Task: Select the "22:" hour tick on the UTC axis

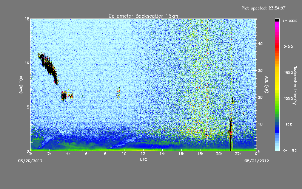Action: click(x=238, y=154)
